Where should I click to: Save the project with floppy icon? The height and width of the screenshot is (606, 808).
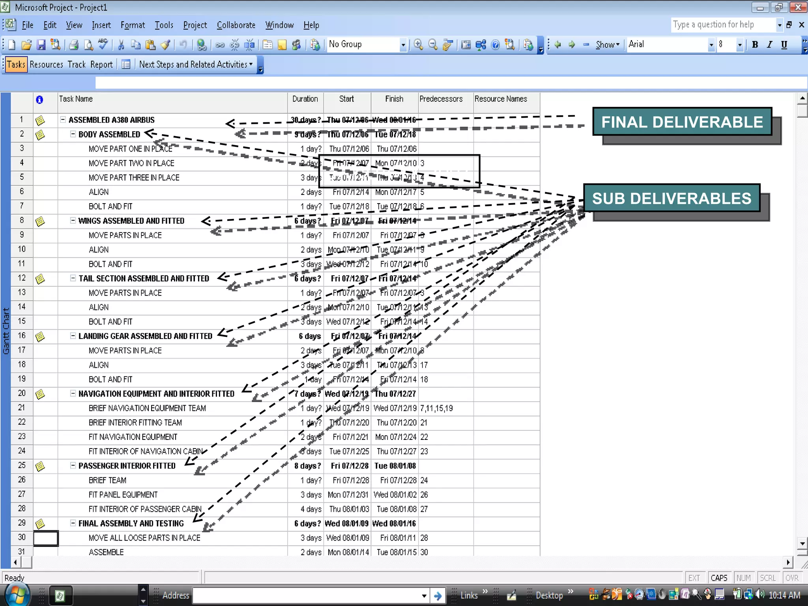click(x=41, y=45)
